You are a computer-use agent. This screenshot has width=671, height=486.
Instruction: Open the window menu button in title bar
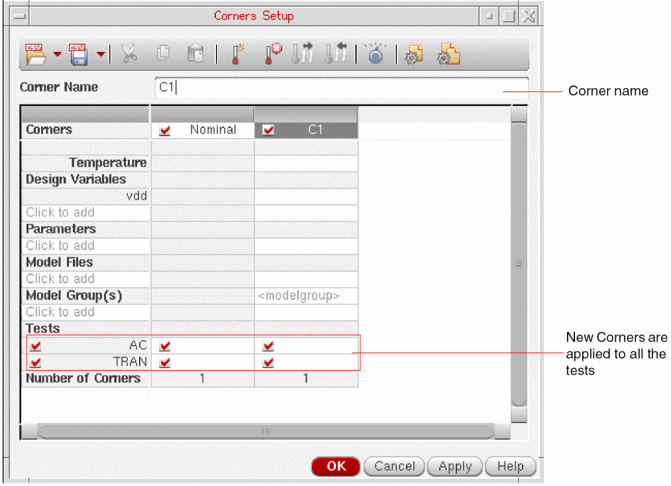(20, 17)
